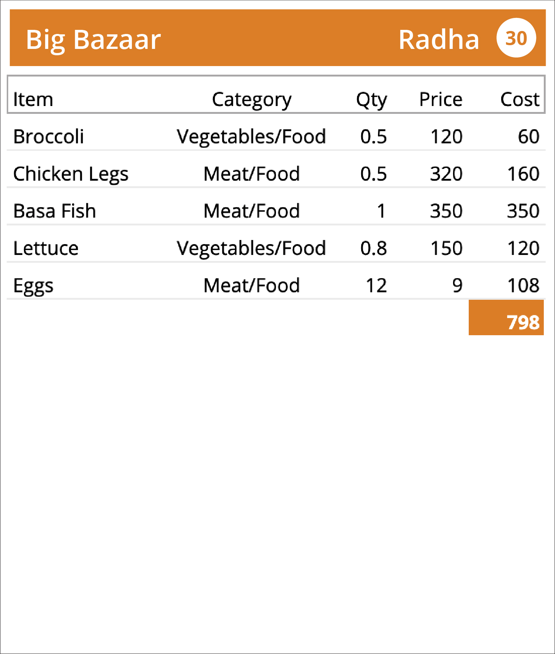Select the Lettuce row
Screen dimensions: 555x654
pyautogui.click(x=276, y=248)
